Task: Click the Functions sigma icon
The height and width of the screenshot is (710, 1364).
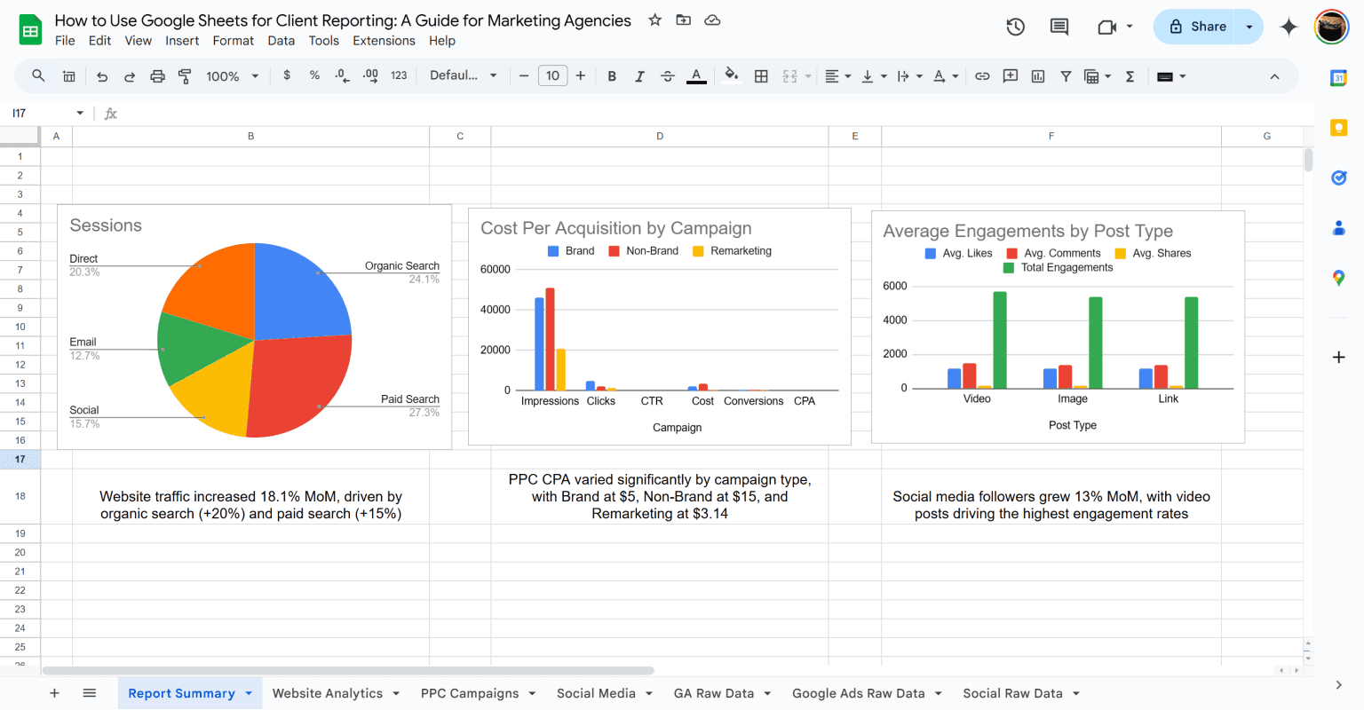Action: pyautogui.click(x=1130, y=75)
